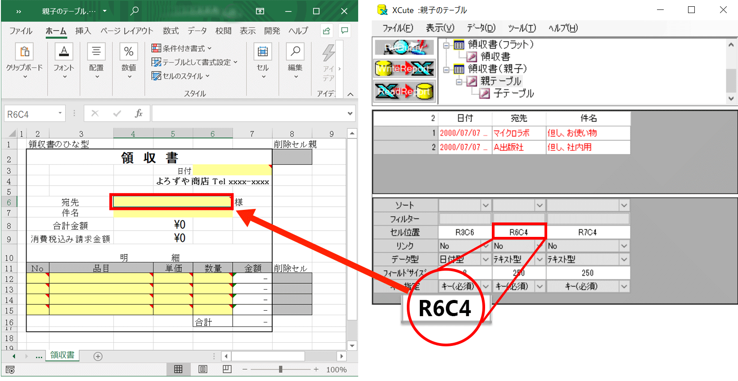
Task: Click the 100% zoom level text
Action: (336, 370)
